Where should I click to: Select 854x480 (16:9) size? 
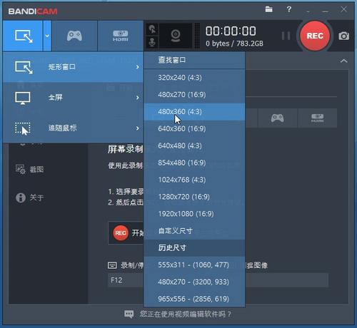click(x=194, y=163)
